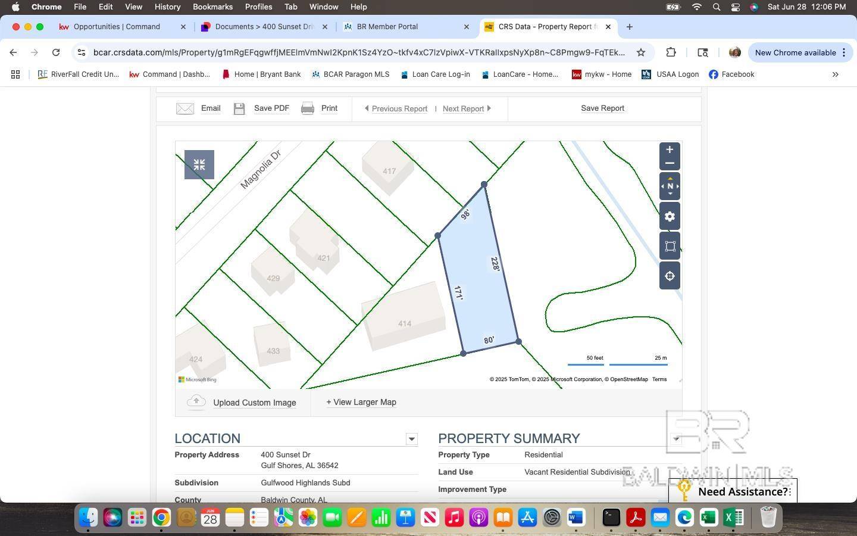Collapse the map with the shrink icon
857x536 pixels.
click(x=199, y=164)
